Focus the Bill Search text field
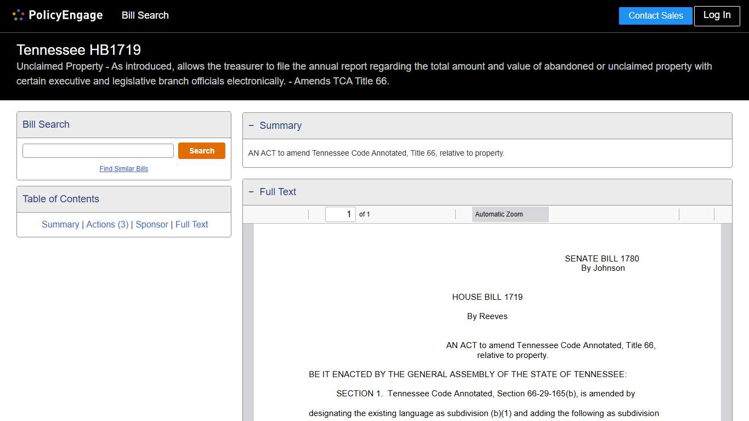 coord(98,151)
